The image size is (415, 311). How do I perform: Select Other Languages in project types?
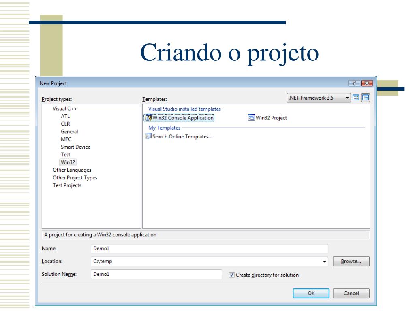pyautogui.click(x=72, y=170)
